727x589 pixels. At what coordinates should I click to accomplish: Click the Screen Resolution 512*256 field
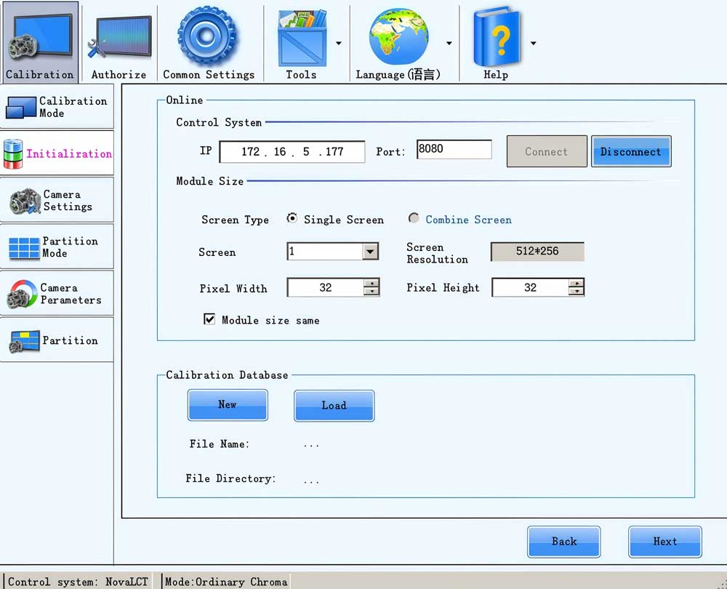(x=537, y=252)
